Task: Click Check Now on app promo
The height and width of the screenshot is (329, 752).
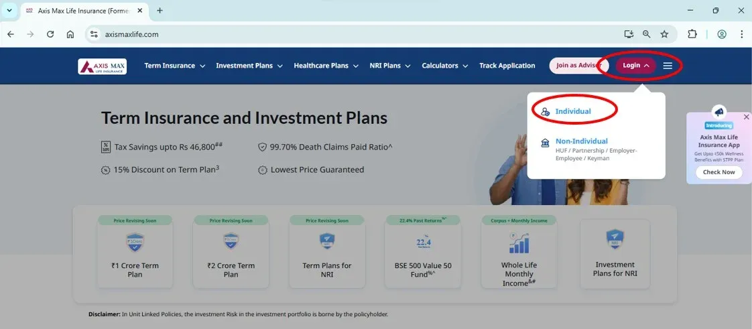Action: pyautogui.click(x=719, y=172)
